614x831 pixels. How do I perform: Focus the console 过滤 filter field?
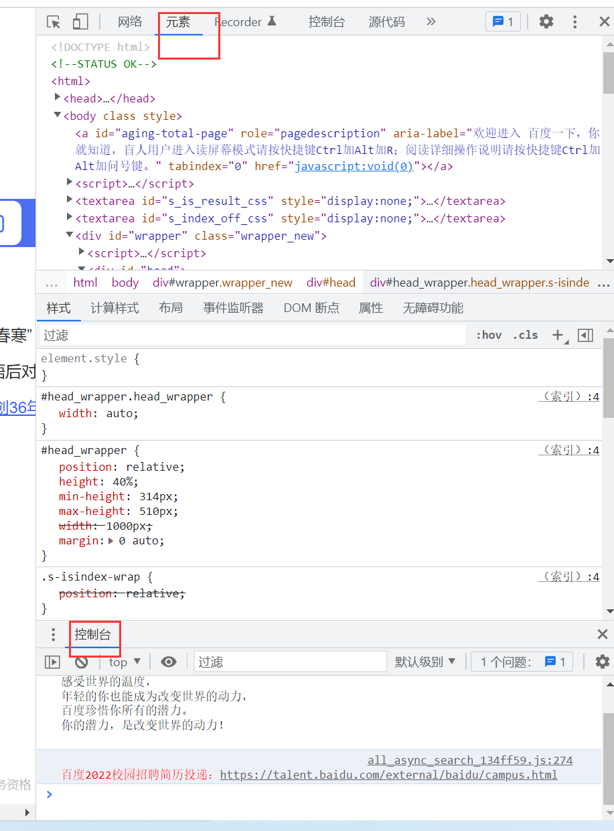pyautogui.click(x=291, y=662)
